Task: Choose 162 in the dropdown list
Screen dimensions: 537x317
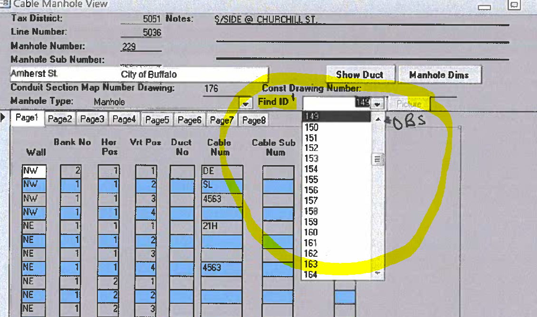Action: (336, 254)
